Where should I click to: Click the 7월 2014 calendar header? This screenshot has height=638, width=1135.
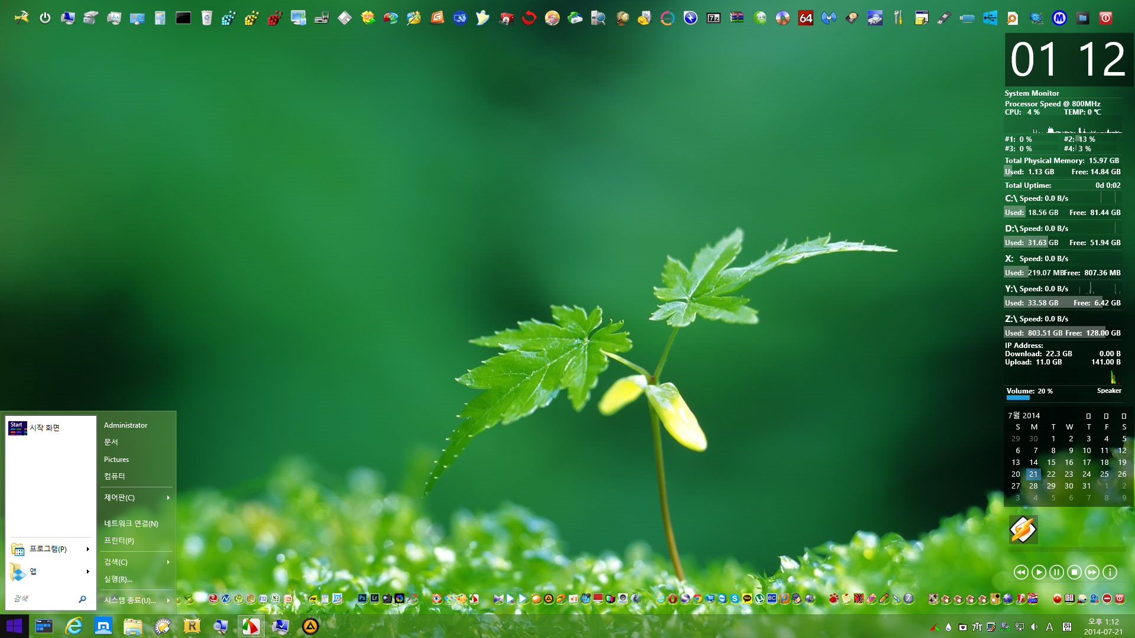[1024, 415]
